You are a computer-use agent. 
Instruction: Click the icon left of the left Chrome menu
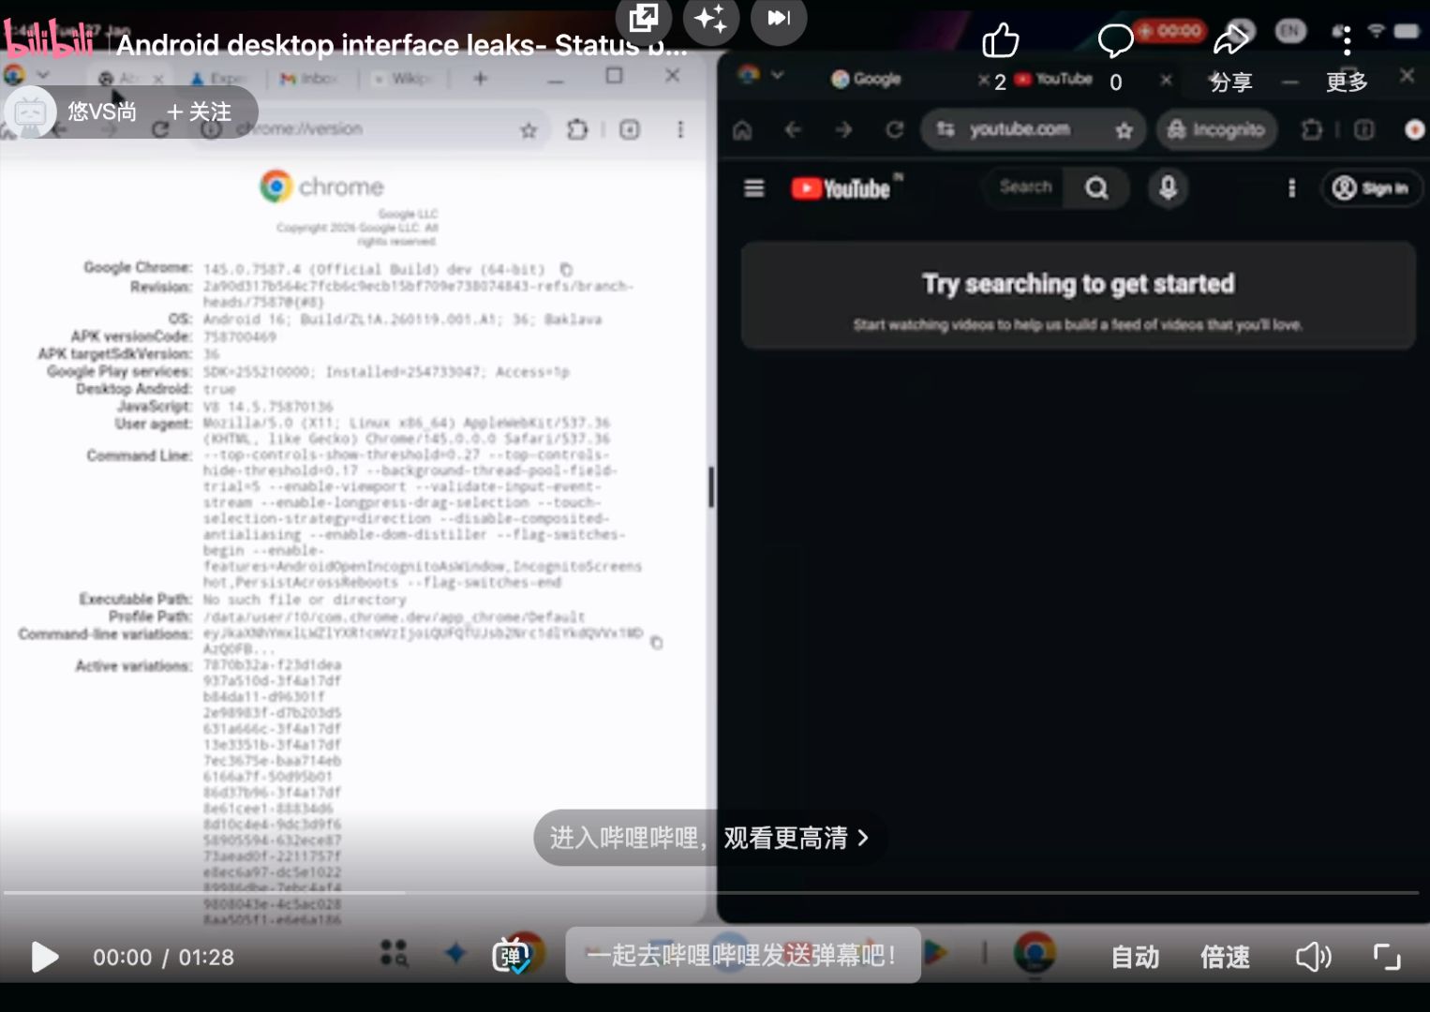630,129
